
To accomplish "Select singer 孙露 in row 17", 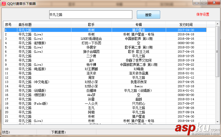I will tap(91, 99).
